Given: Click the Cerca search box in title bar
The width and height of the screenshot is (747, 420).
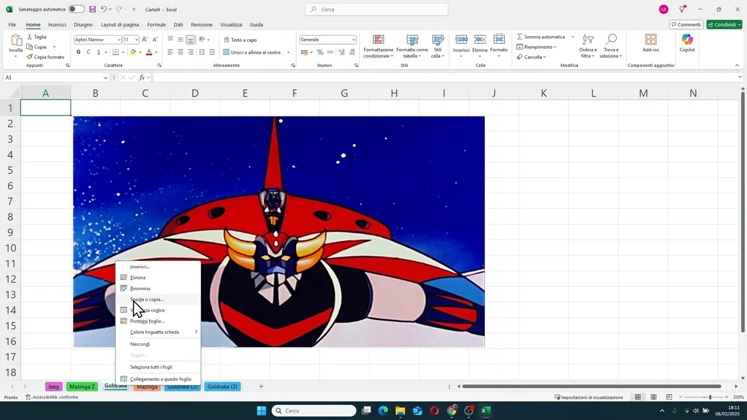Looking at the screenshot, I should [x=376, y=9].
